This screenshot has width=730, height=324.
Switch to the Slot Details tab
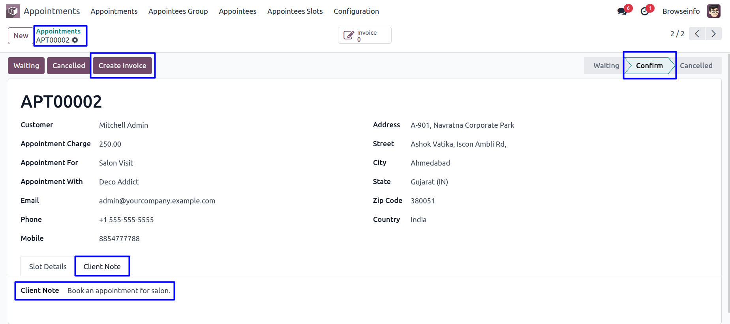point(48,267)
